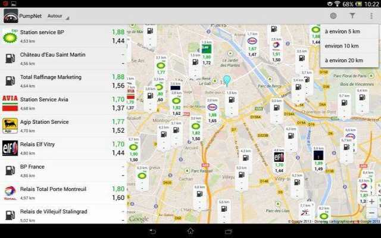Open the PumpNet app icon

(x=11, y=16)
